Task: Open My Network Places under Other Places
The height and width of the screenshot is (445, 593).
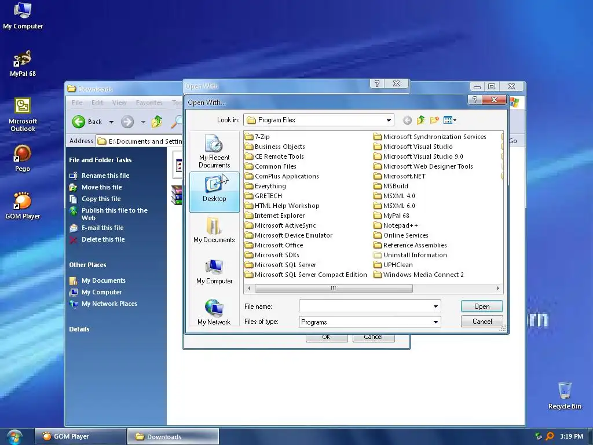Action: (109, 304)
